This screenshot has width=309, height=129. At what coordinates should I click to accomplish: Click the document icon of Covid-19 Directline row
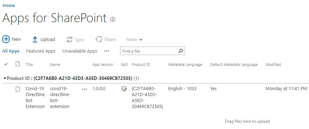(x=18, y=89)
